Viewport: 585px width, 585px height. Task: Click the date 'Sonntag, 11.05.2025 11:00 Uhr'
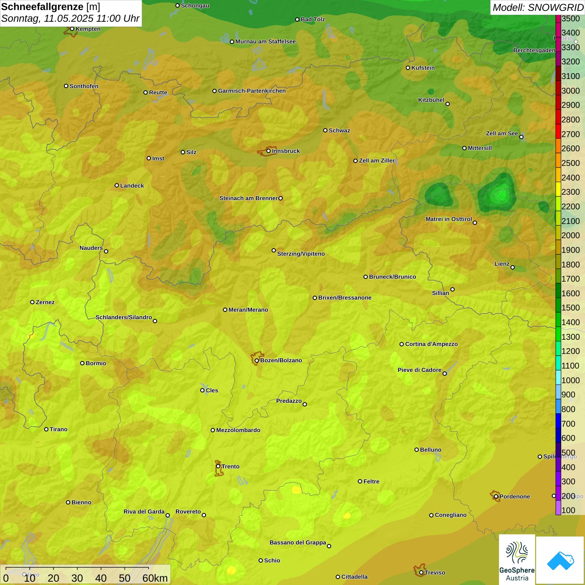70,18
